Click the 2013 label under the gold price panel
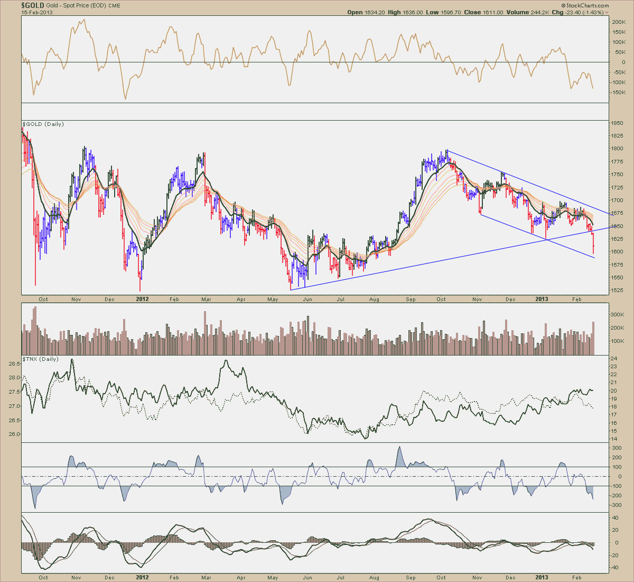Screen dimensions: 634x582 tap(542, 299)
